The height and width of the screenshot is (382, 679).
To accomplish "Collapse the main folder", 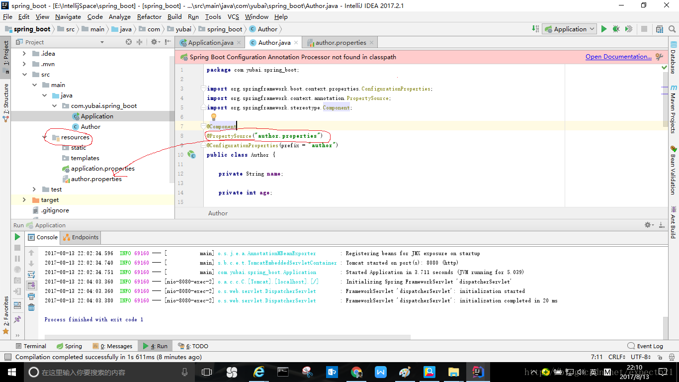I will click(x=34, y=85).
